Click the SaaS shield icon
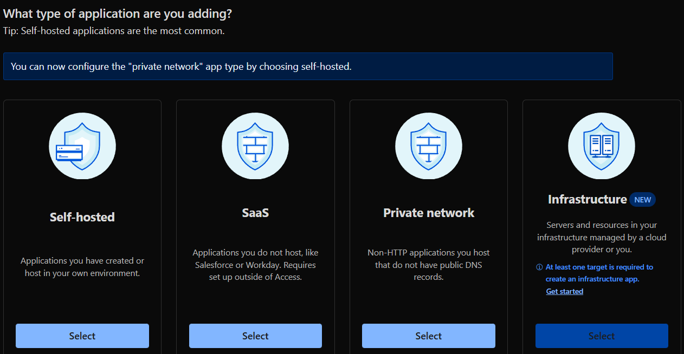The width and height of the screenshot is (684, 354). pyautogui.click(x=255, y=146)
